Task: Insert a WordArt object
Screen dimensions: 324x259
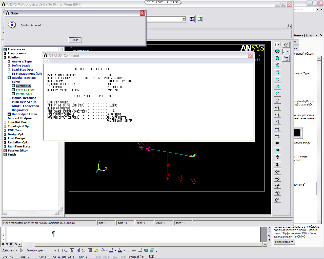Action: click(x=78, y=250)
